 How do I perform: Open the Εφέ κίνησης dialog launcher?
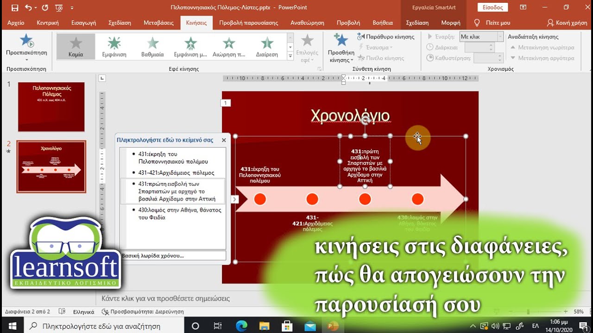point(319,69)
